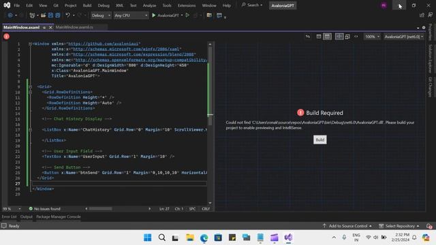436x245 pixels.
Task: Open the Project menu
Action: 70,5
